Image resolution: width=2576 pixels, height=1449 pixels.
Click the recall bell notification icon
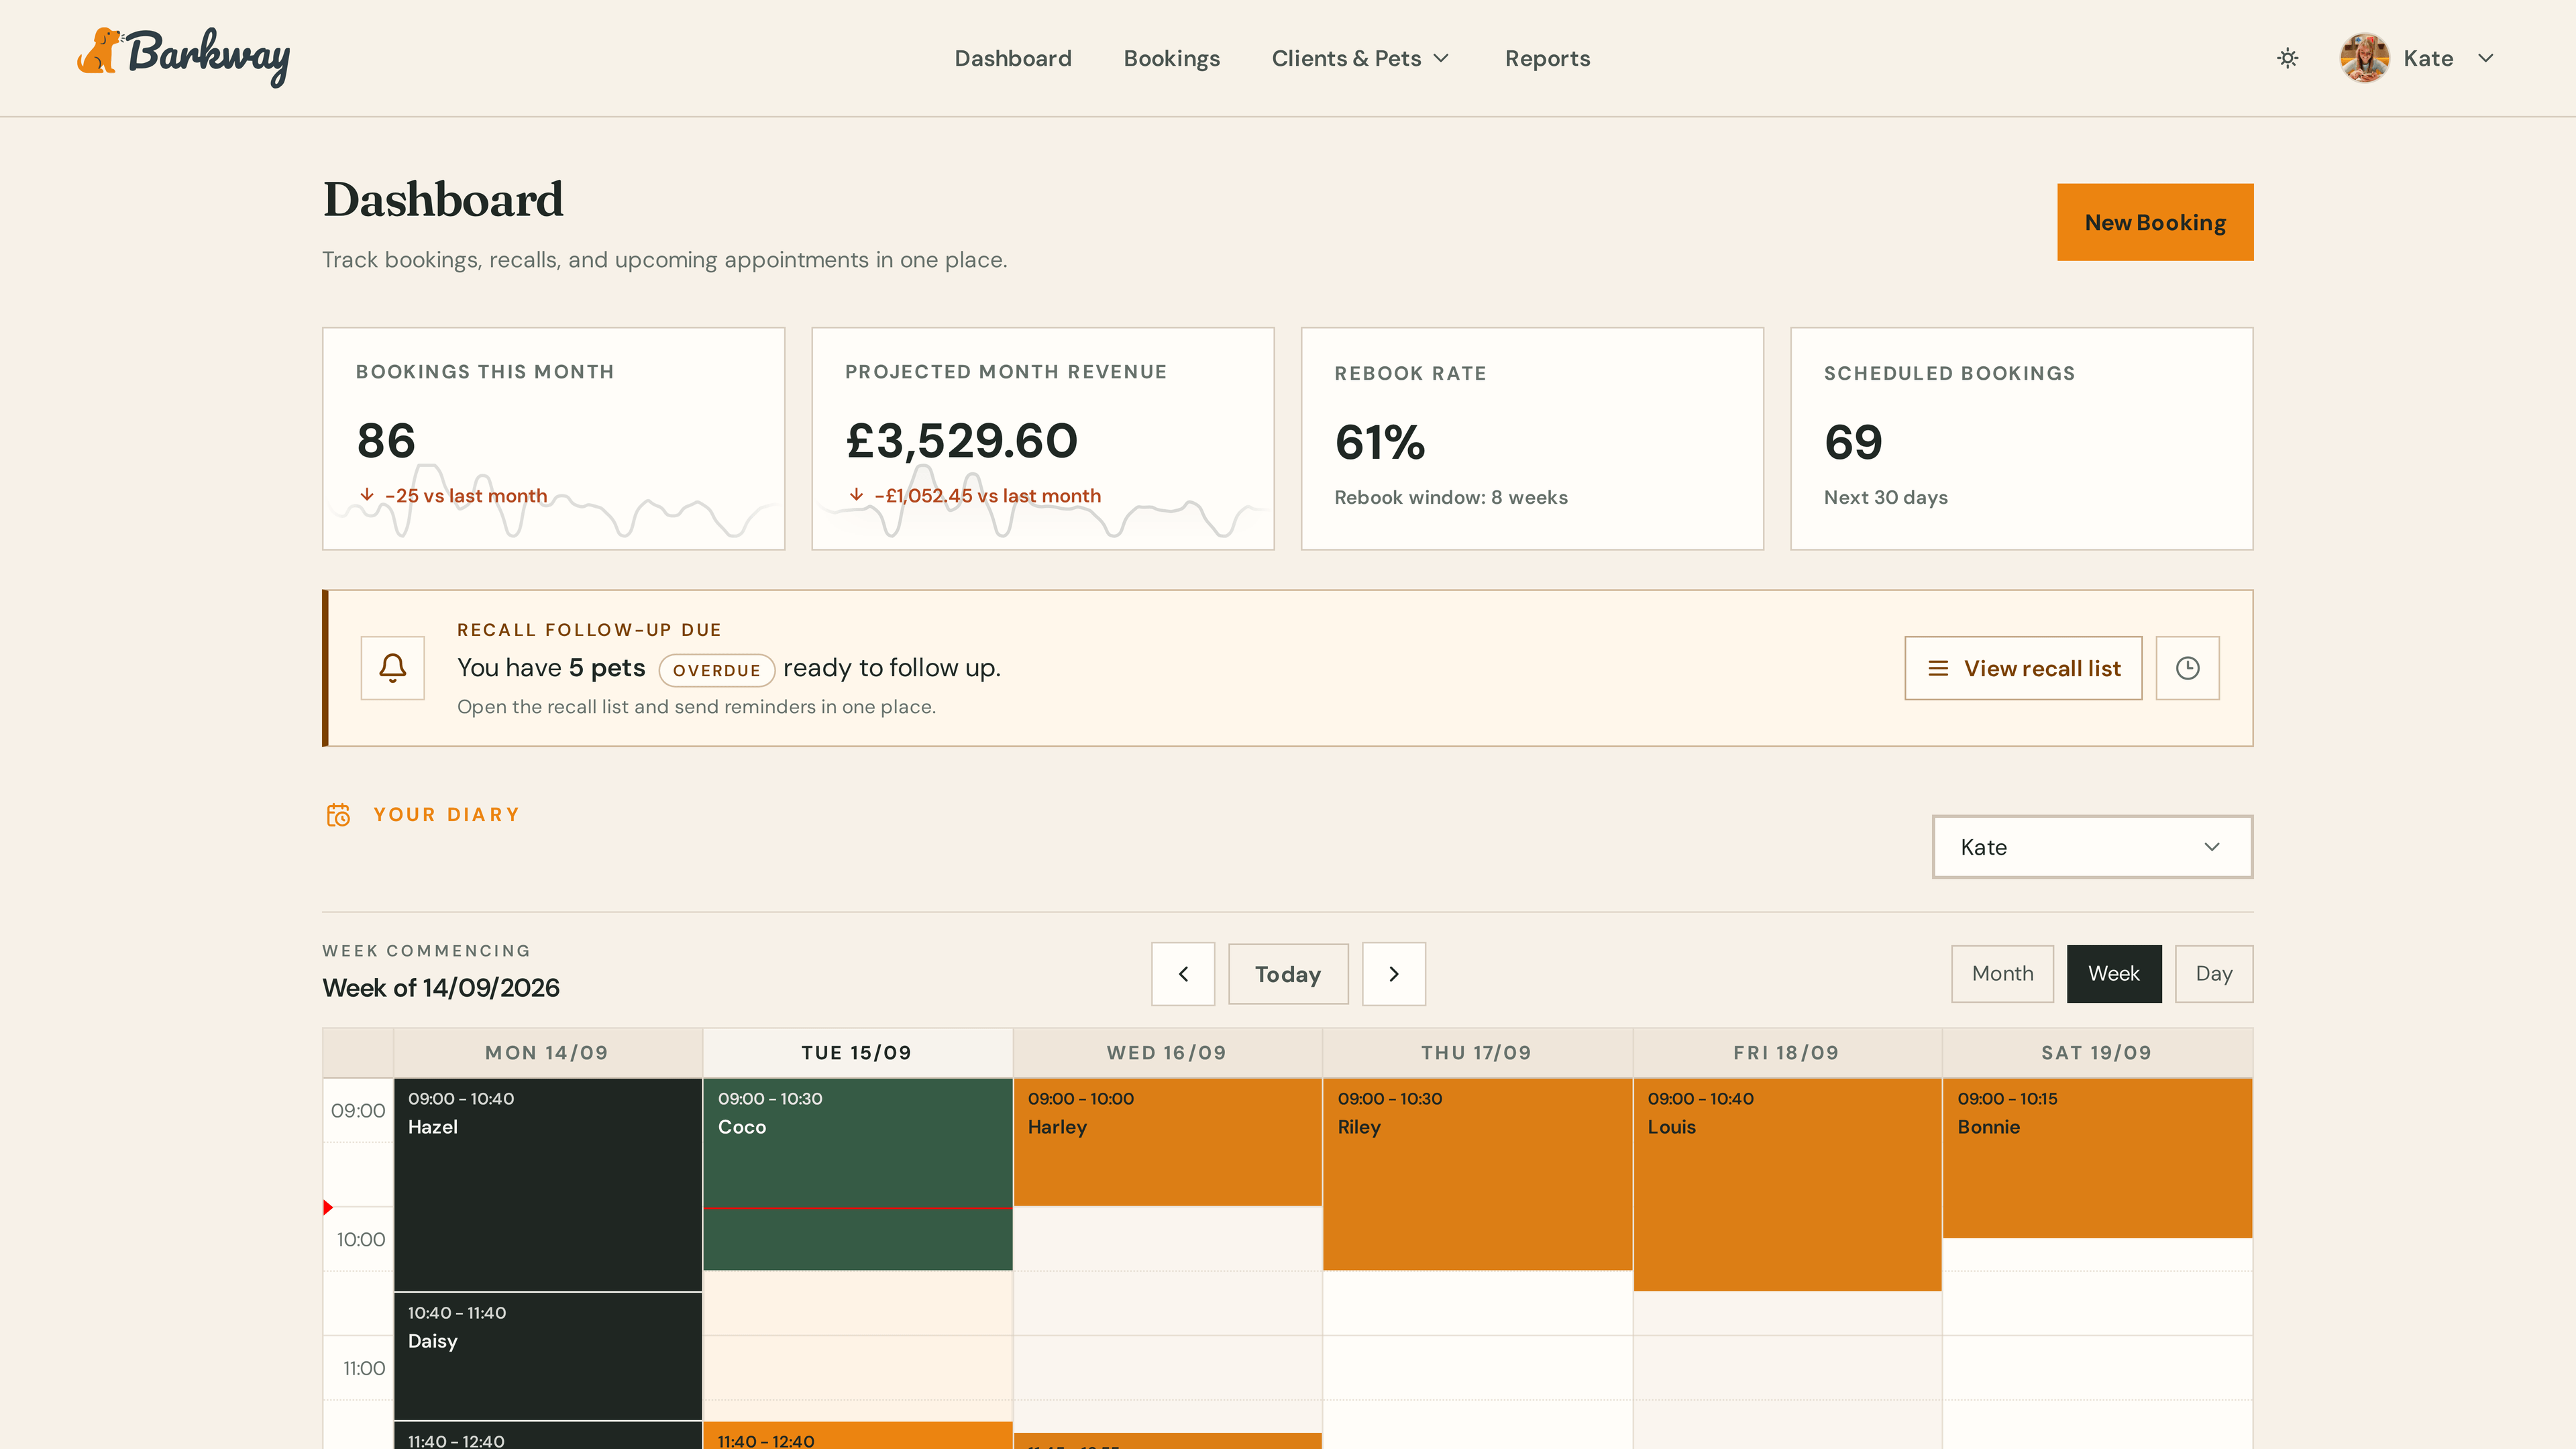[392, 668]
